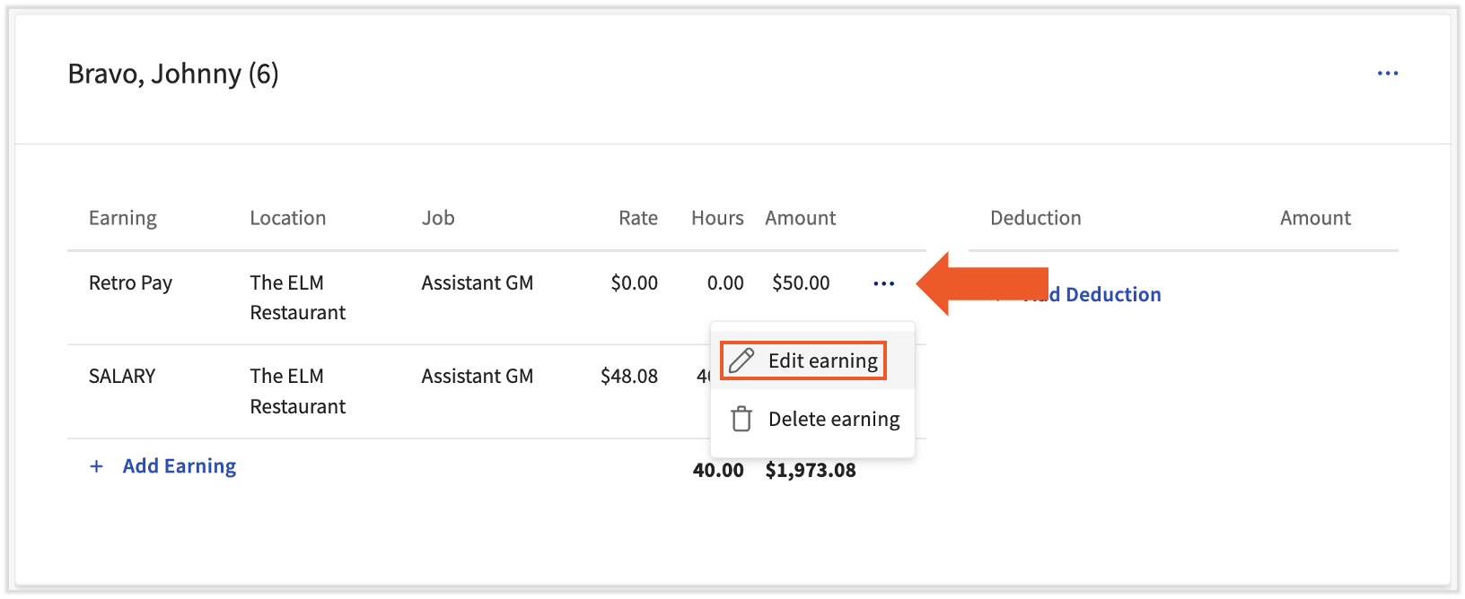Click the plus icon beside Add Earning
Screen dimensions: 1465x599
tap(97, 466)
